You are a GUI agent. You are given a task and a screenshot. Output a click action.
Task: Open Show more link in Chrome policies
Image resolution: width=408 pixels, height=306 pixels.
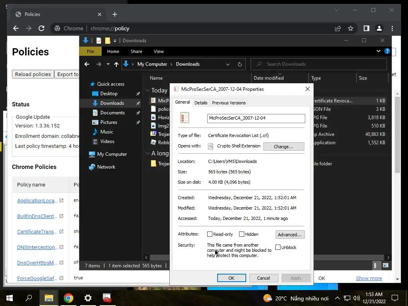[369, 278]
